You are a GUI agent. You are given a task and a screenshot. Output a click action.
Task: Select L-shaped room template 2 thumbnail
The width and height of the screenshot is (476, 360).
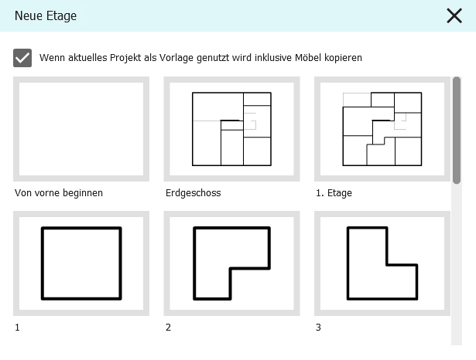tap(231, 263)
